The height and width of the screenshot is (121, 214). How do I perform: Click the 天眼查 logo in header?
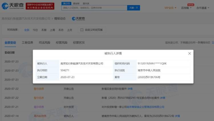13,6
